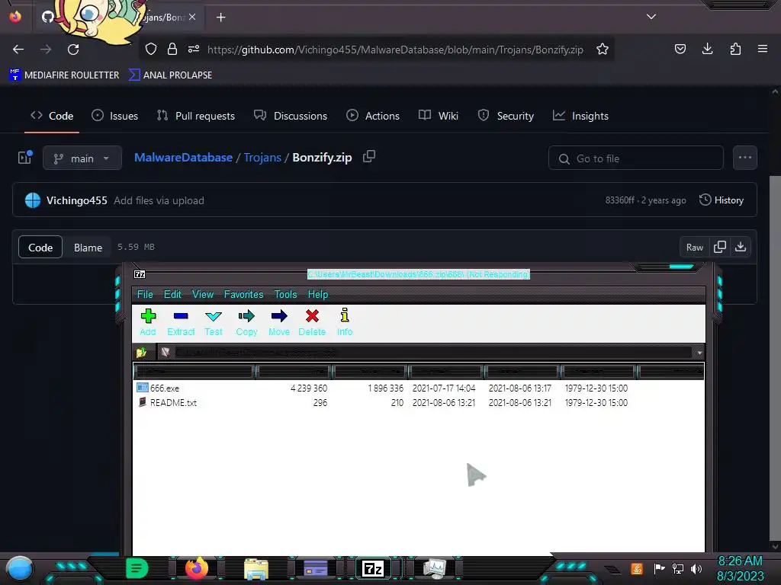781x585 pixels.
Task: Click the Firefox back arrow
Action: click(18, 50)
